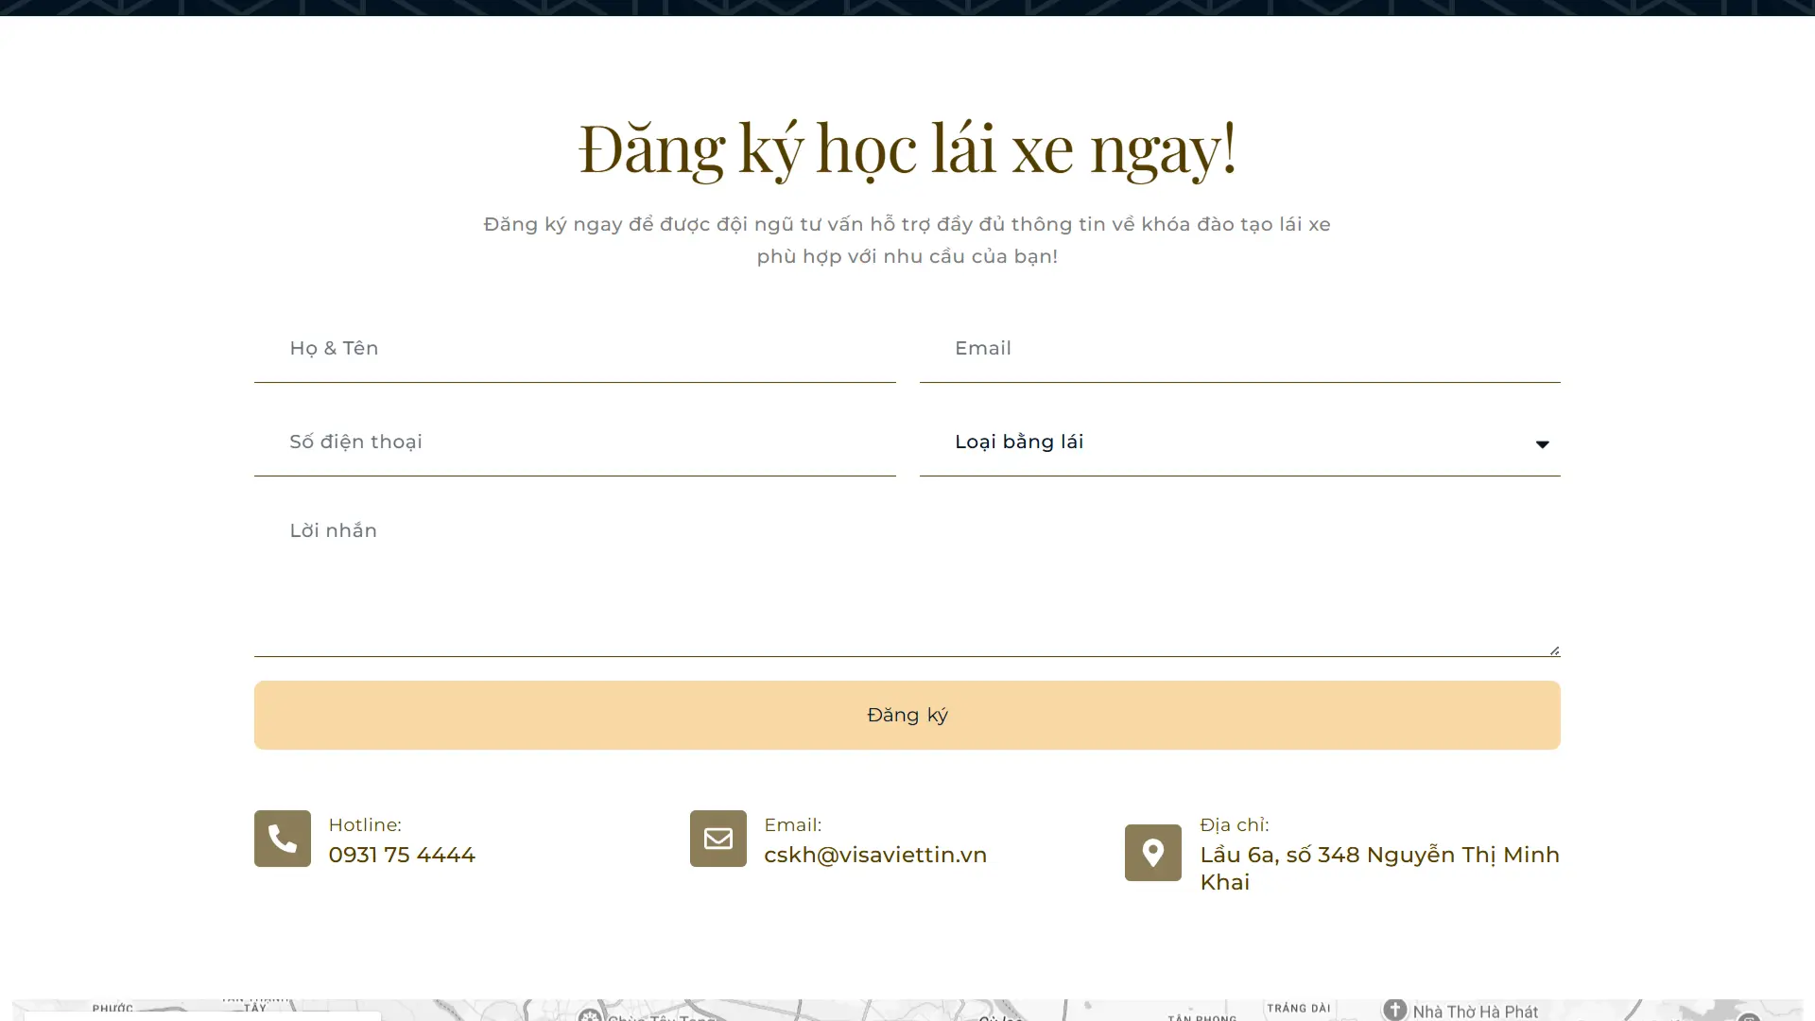The height and width of the screenshot is (1021, 1815).
Task: Open the Loại bằng lái dropdown arrow
Action: (x=1542, y=443)
